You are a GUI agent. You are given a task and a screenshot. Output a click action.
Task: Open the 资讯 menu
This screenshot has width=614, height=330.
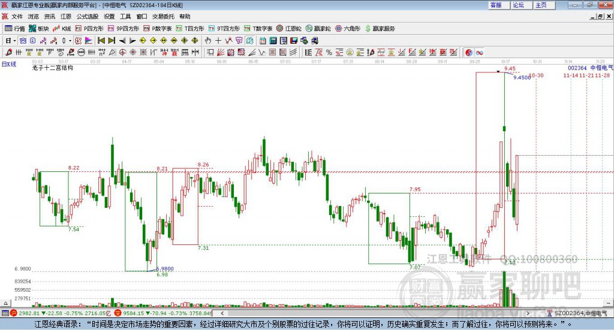pos(50,16)
